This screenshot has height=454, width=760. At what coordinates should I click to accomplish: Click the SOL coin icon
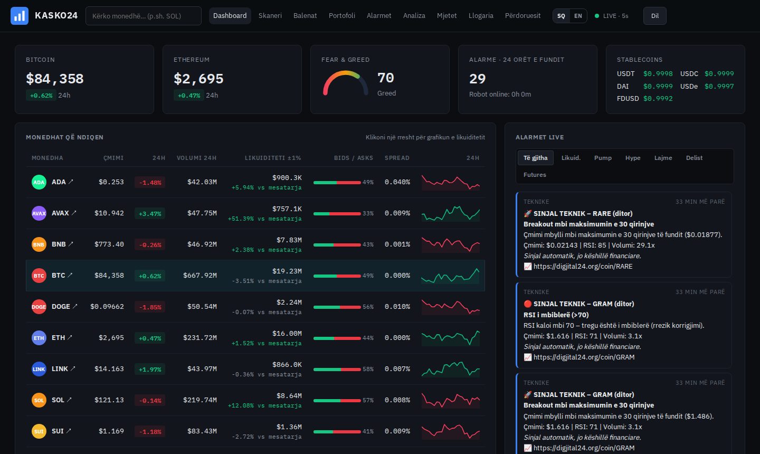tap(39, 400)
